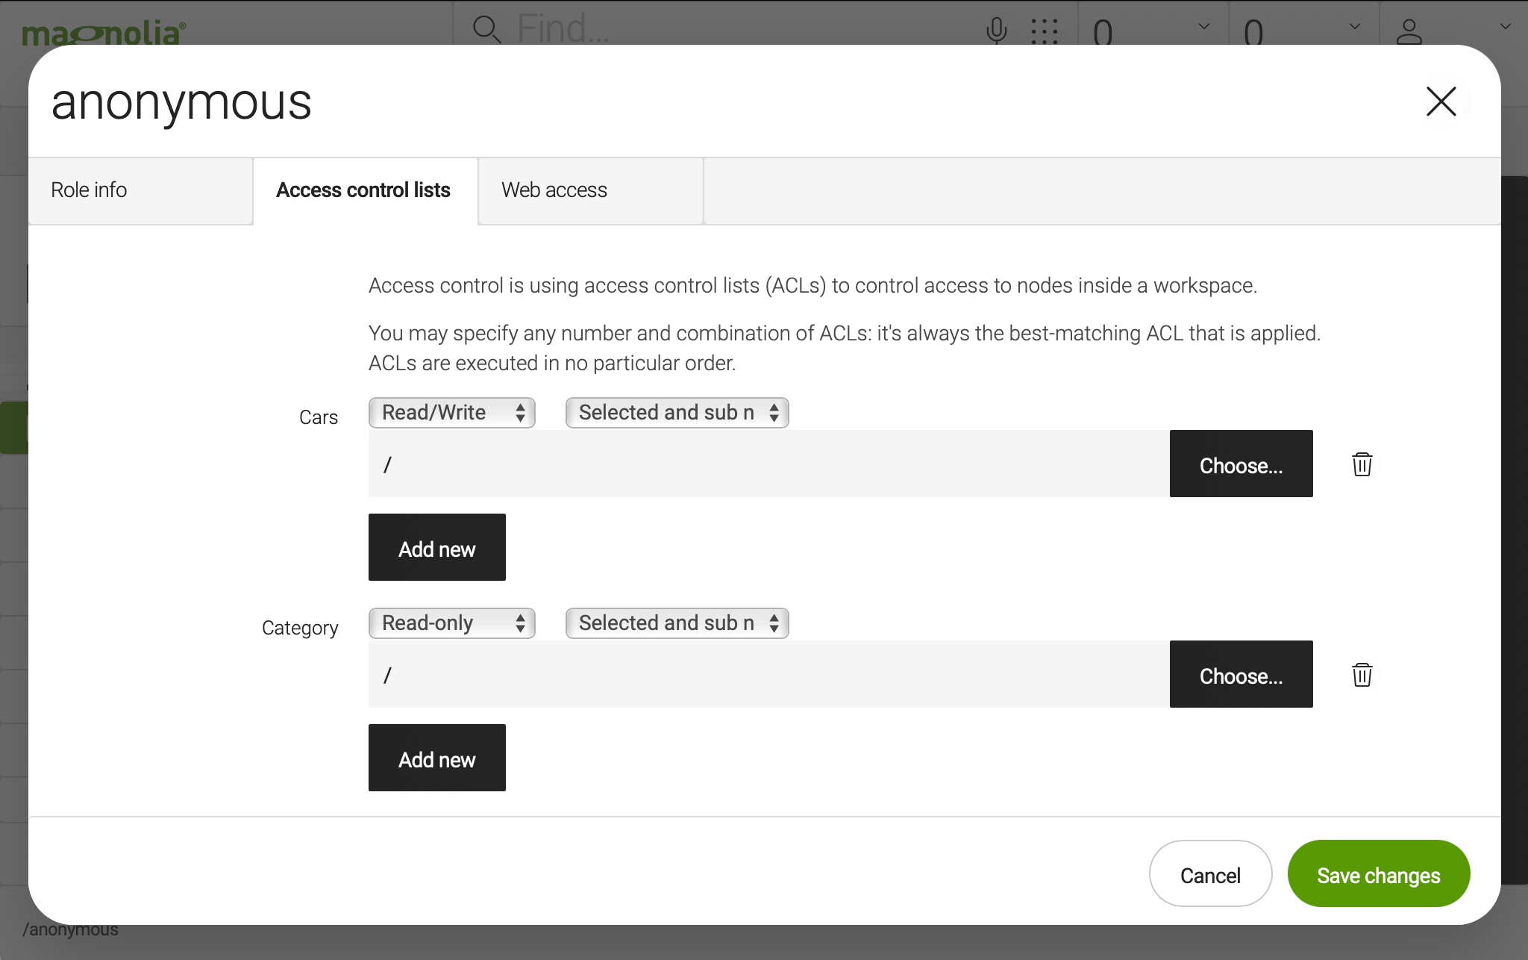The height and width of the screenshot is (960, 1528).
Task: Click the Magnolia logo
Action: click(x=103, y=33)
